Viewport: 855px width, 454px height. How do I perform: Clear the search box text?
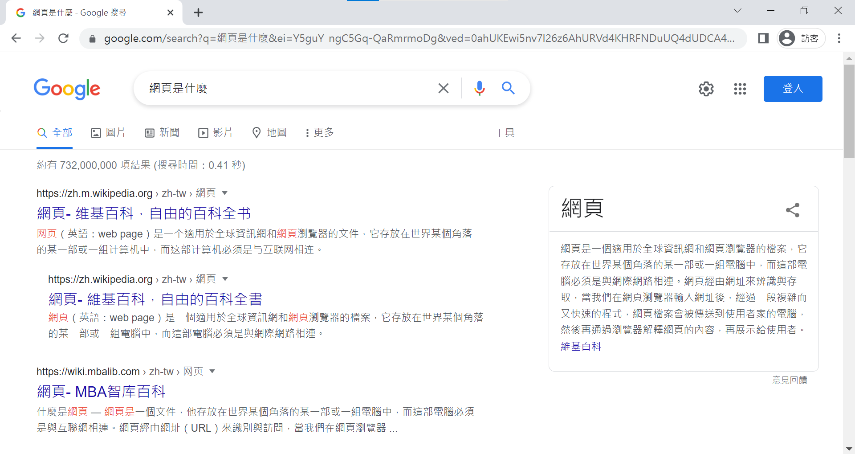[443, 88]
